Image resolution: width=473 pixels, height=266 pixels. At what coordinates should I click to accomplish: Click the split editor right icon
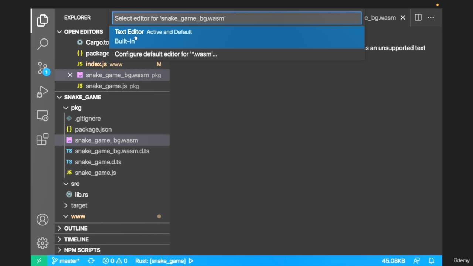point(418,17)
